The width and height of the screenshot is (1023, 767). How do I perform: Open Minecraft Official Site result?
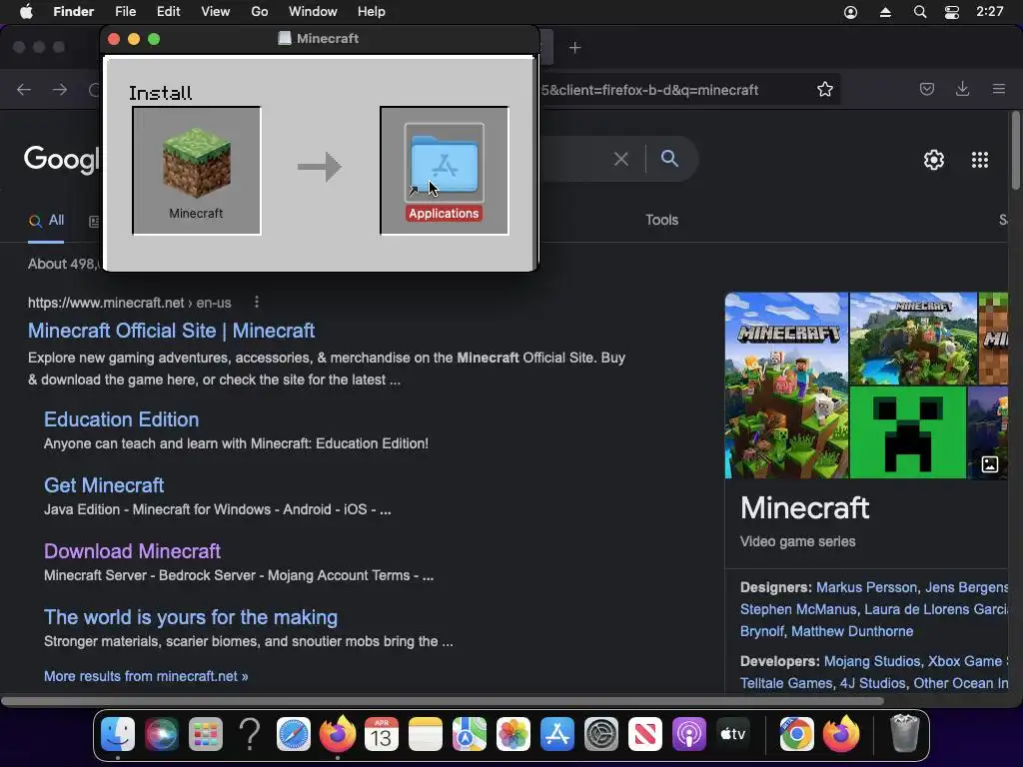pos(172,331)
